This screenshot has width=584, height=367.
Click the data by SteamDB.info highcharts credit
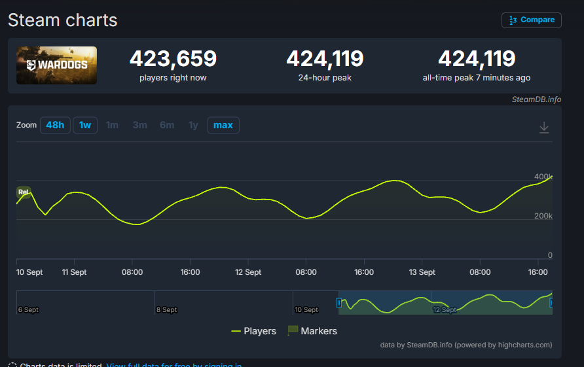(x=466, y=345)
